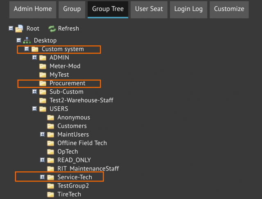Click the Root folder document icon

[19, 29]
